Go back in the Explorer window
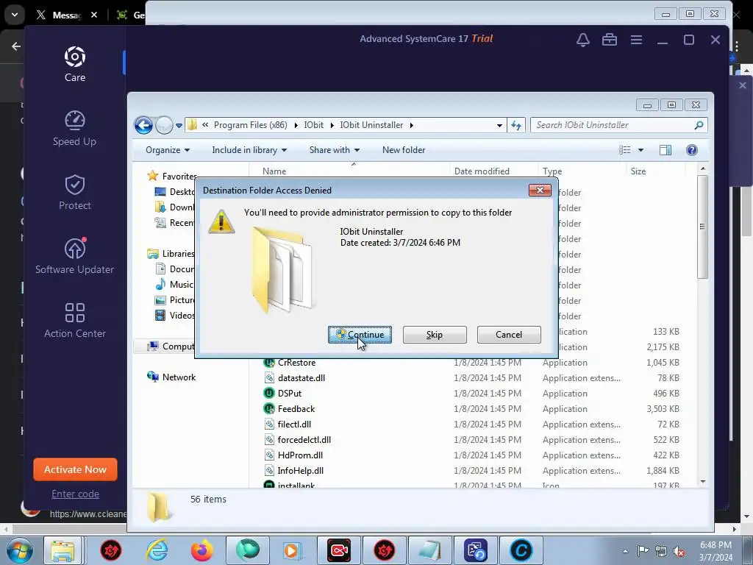 click(x=143, y=125)
